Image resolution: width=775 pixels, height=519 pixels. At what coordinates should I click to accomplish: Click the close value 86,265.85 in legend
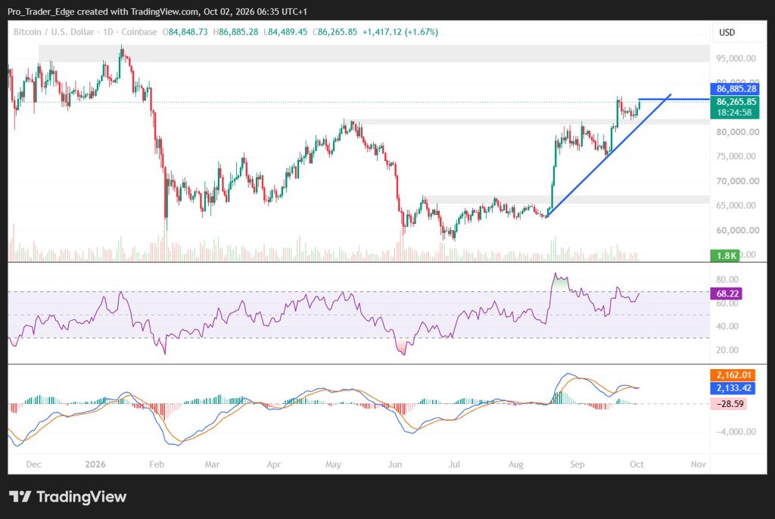pyautogui.click(x=337, y=32)
